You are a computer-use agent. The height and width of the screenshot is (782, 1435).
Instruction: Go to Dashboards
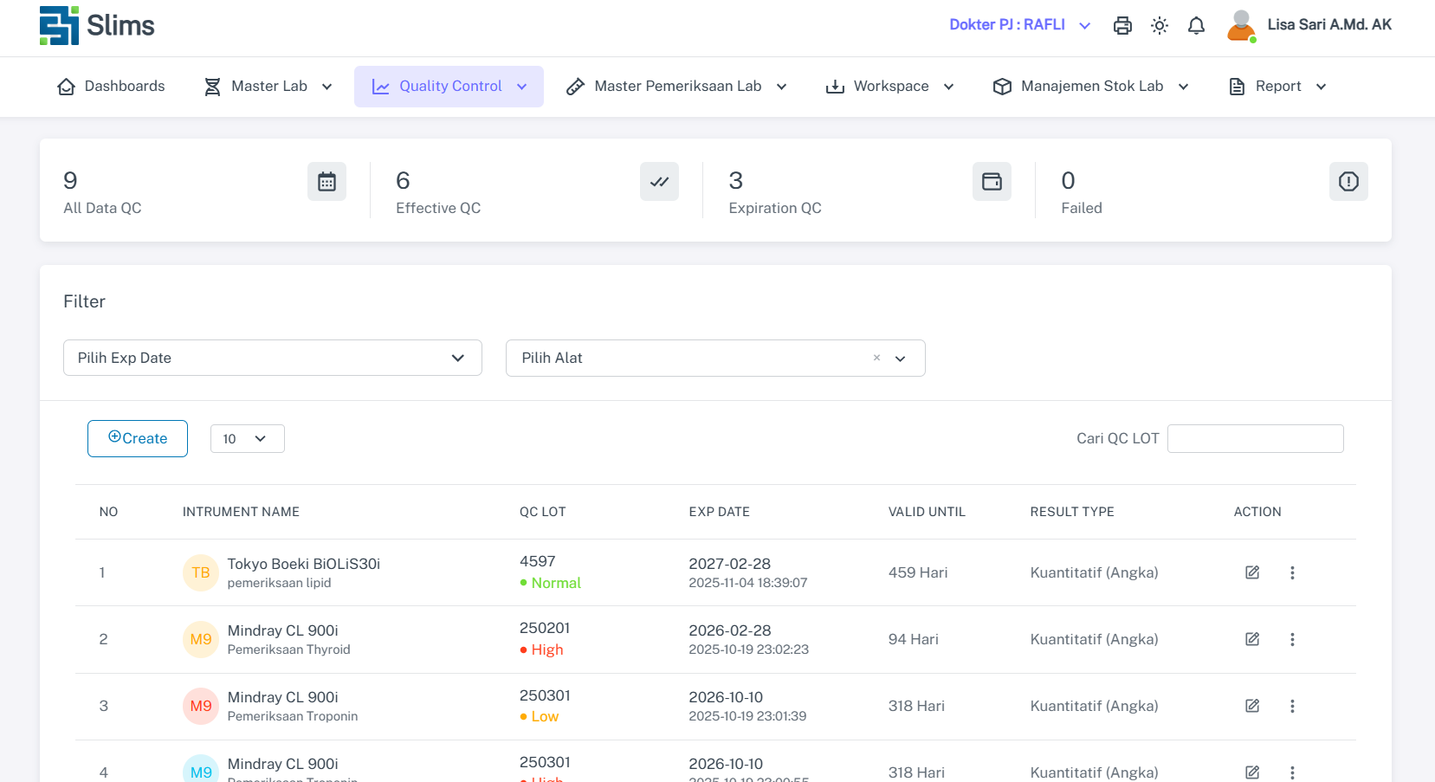coord(111,87)
